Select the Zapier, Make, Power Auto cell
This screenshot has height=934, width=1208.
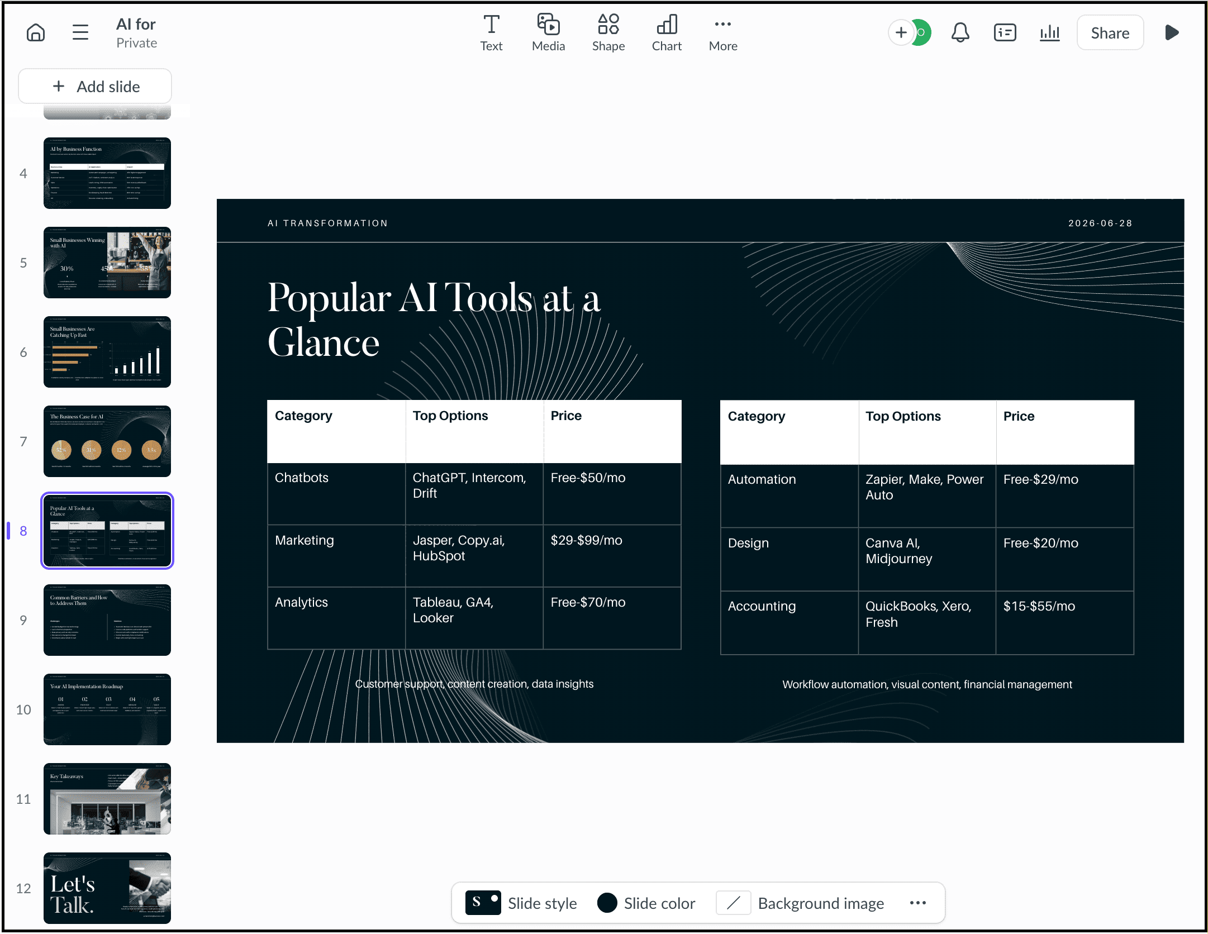pos(928,496)
